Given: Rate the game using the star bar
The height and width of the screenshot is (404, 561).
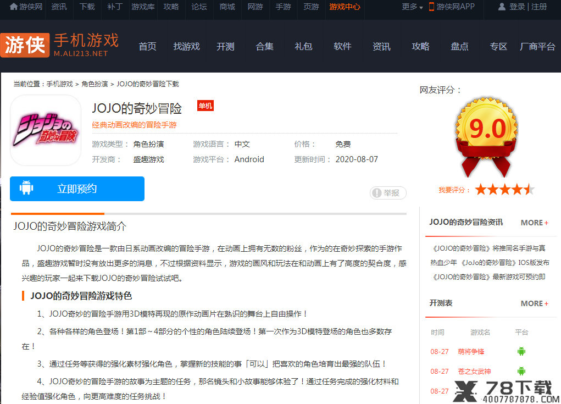Looking at the screenshot, I should point(505,189).
